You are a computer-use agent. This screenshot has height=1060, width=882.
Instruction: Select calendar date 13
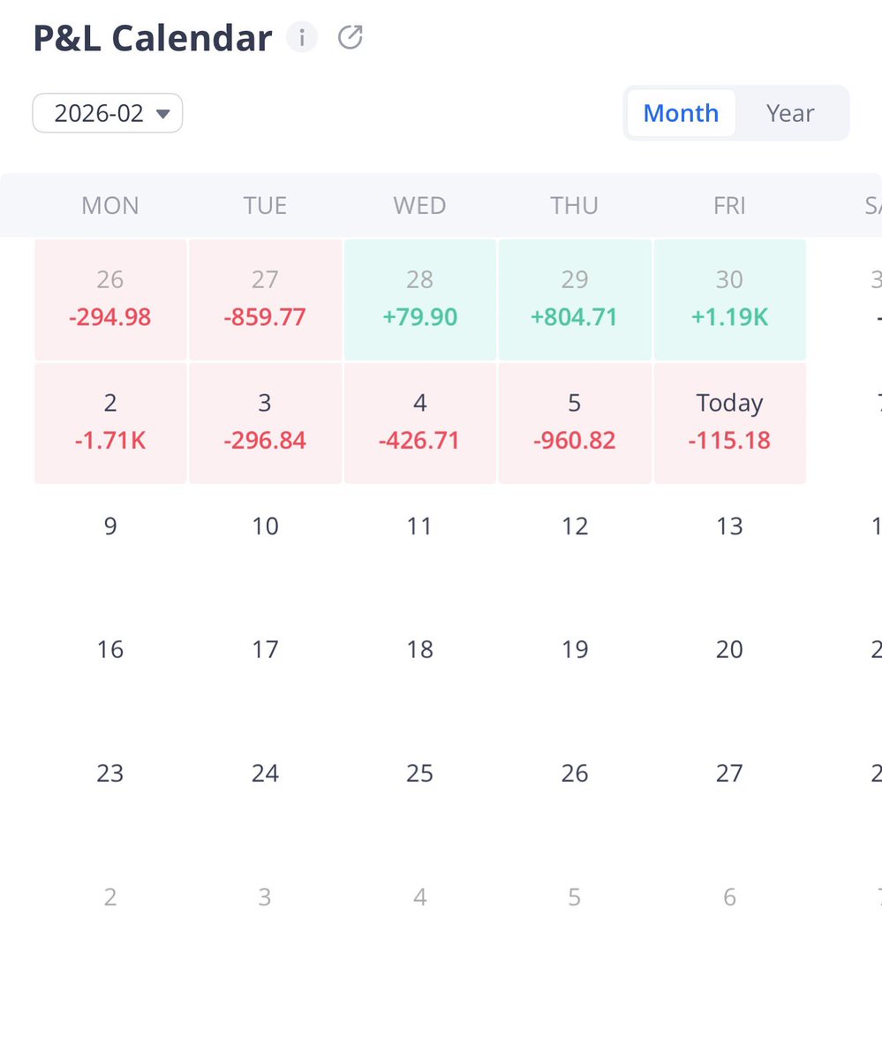click(729, 526)
